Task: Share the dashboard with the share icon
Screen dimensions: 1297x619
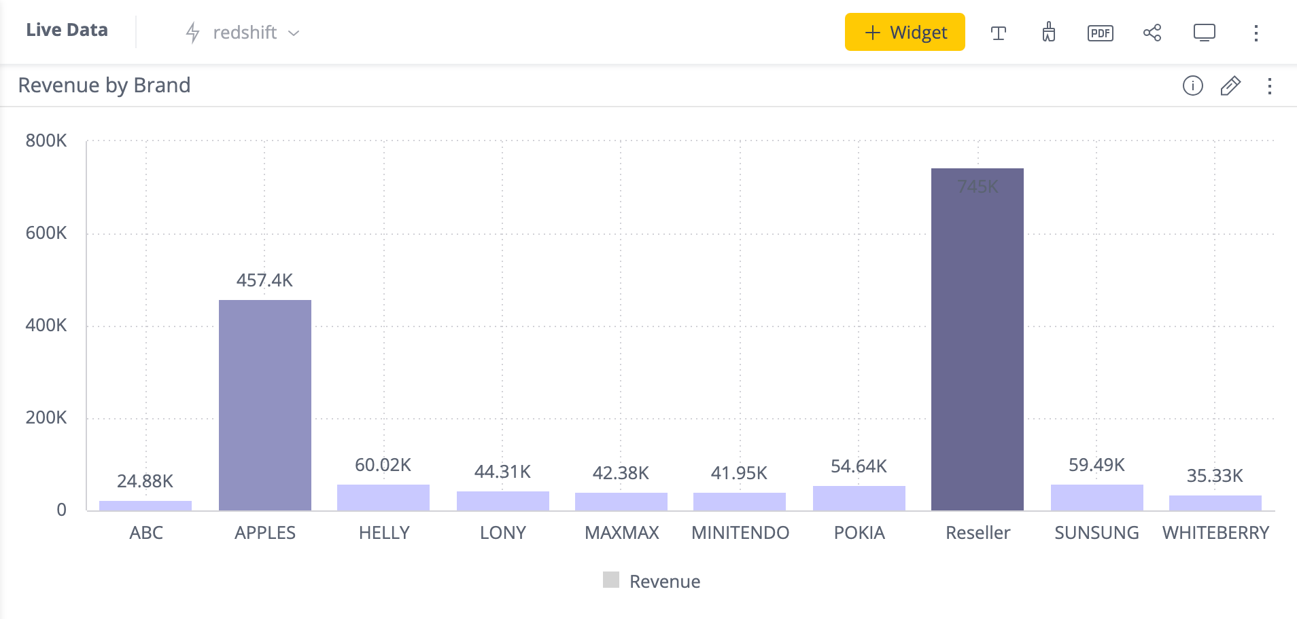Action: (1152, 33)
